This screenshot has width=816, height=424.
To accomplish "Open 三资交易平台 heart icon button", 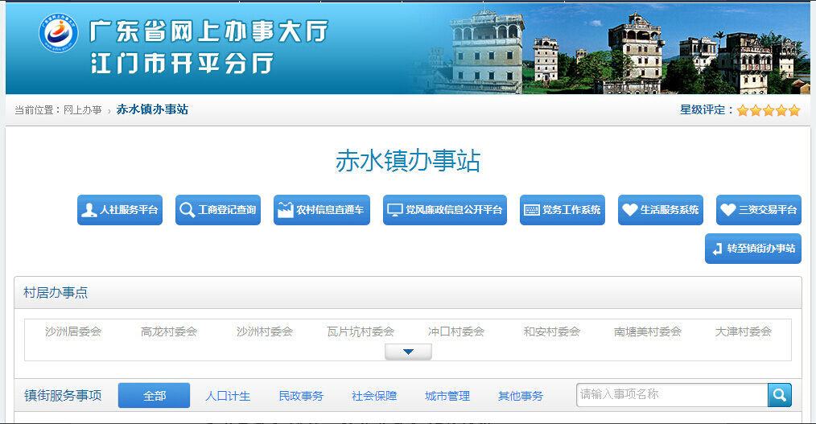I will 759,210.
